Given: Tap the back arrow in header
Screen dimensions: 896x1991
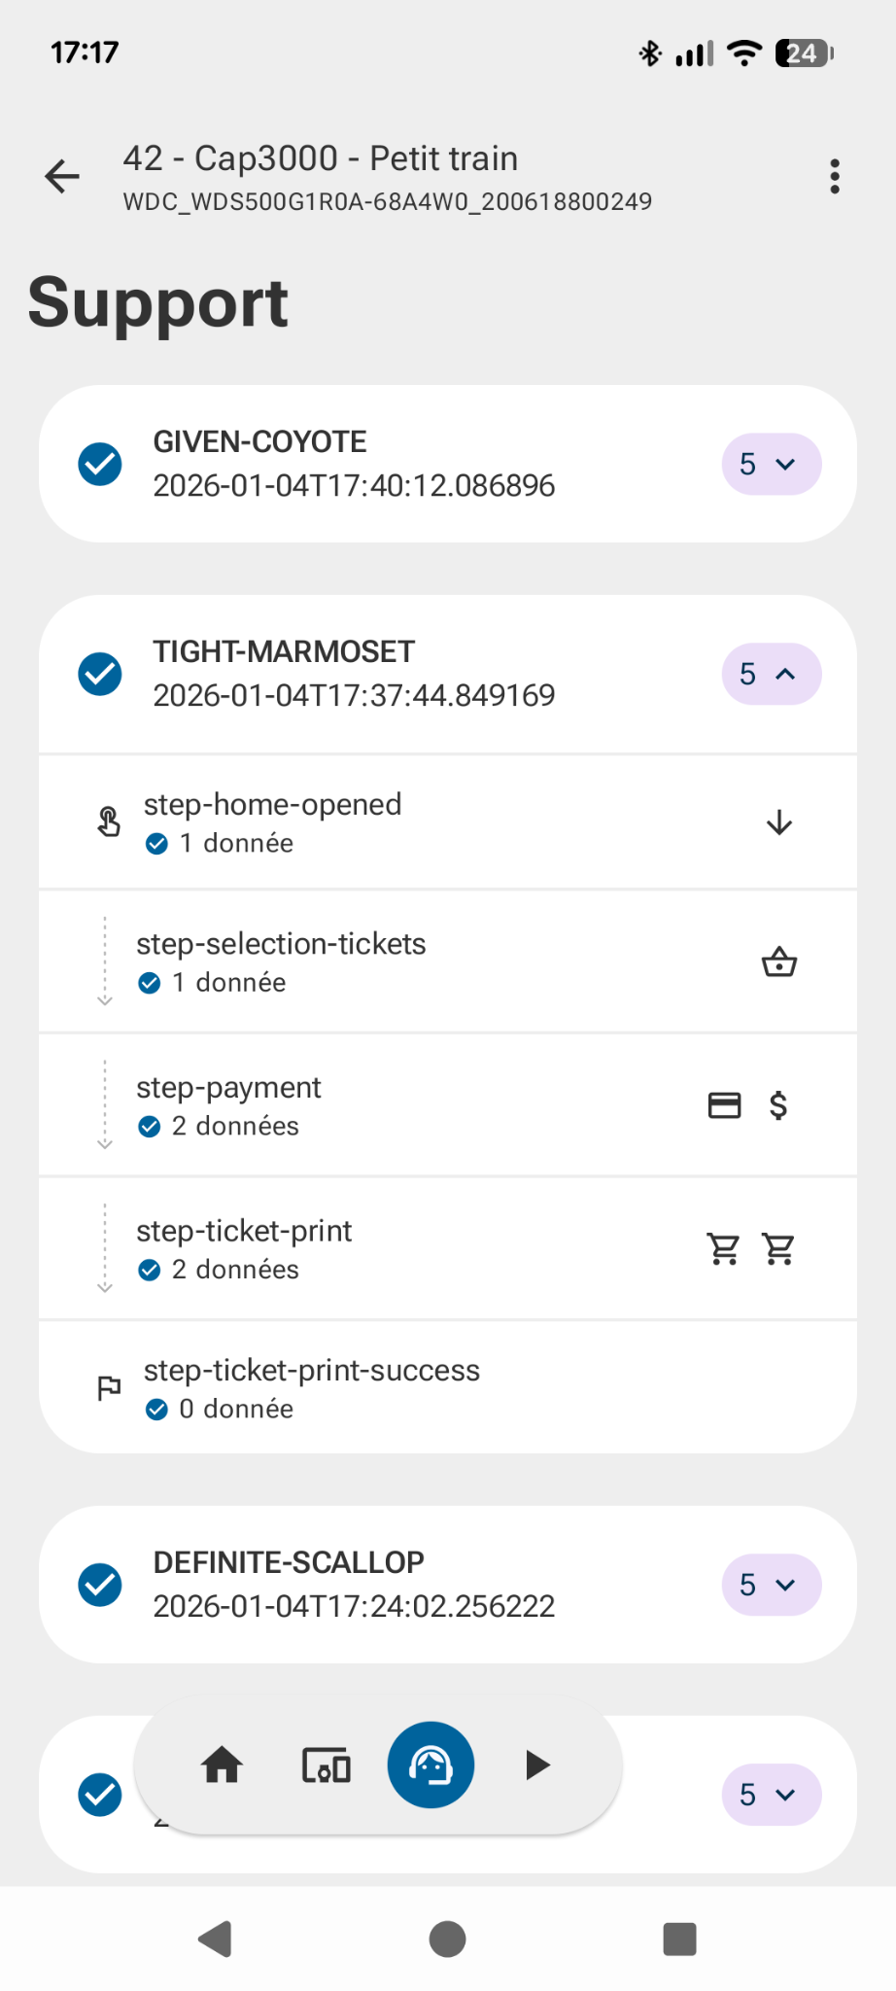Looking at the screenshot, I should [62, 176].
